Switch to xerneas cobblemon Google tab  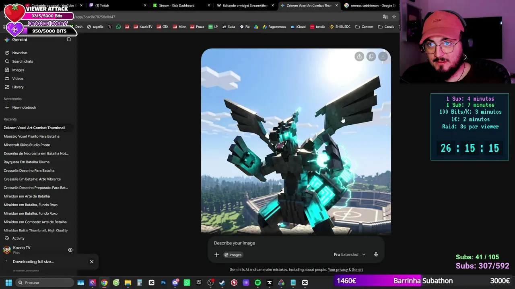pyautogui.click(x=370, y=6)
